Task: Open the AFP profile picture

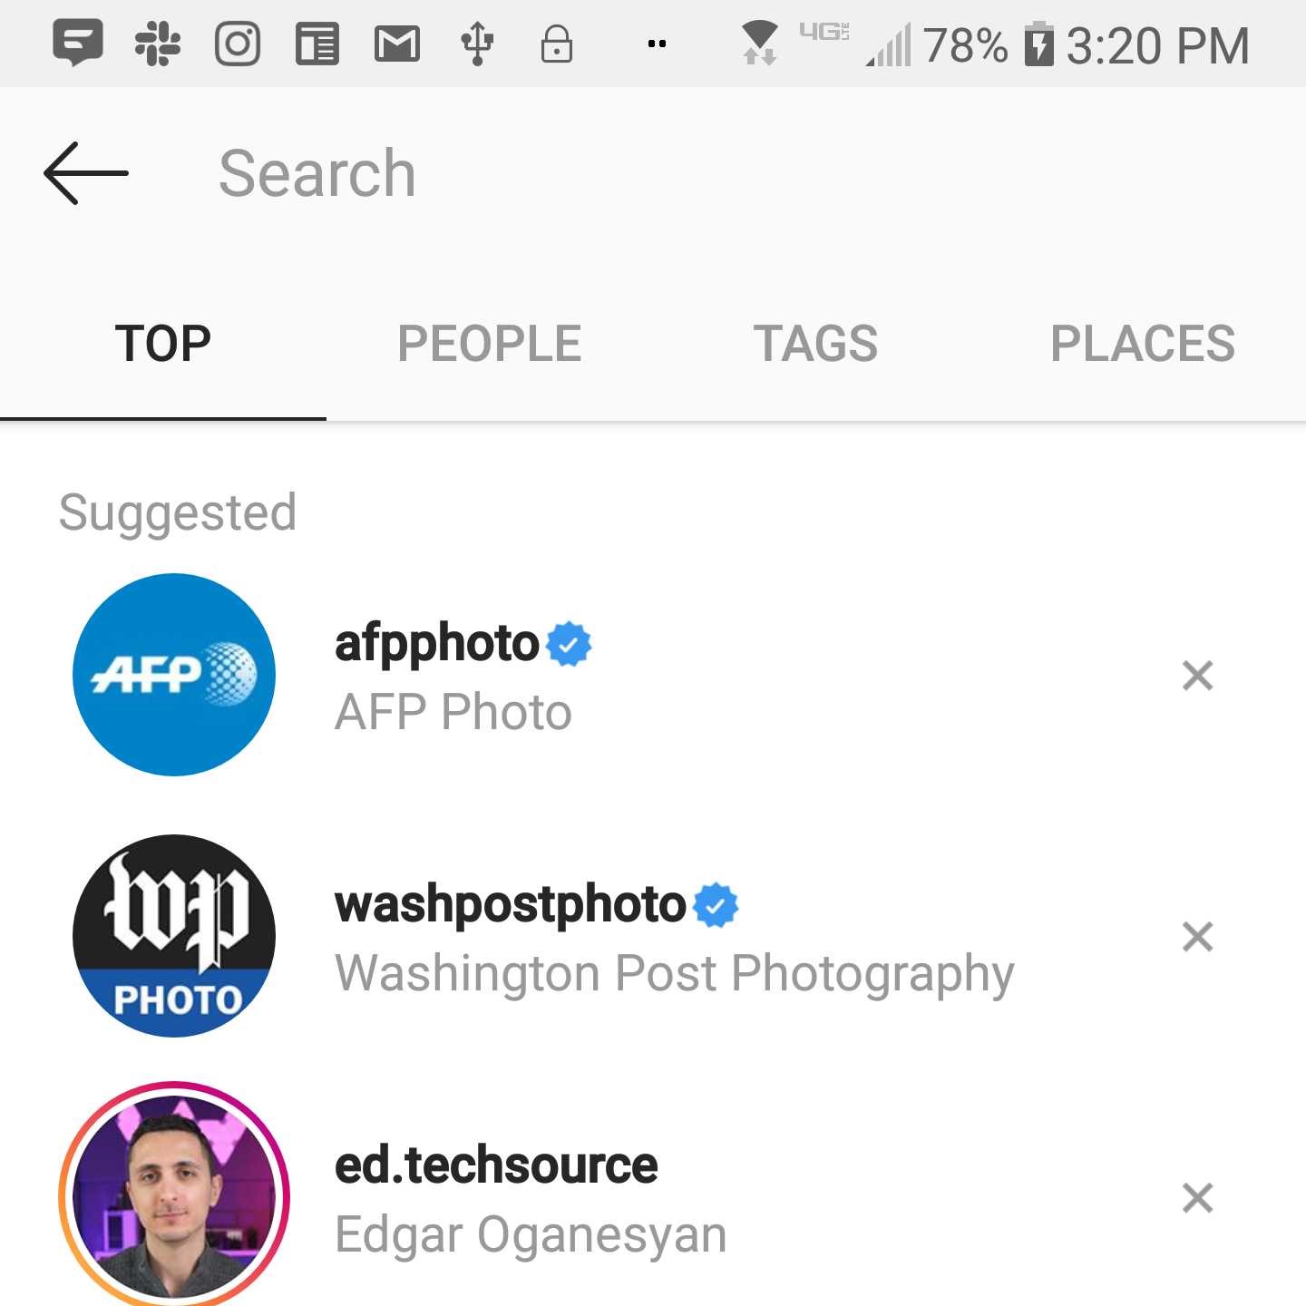Action: click(x=174, y=675)
